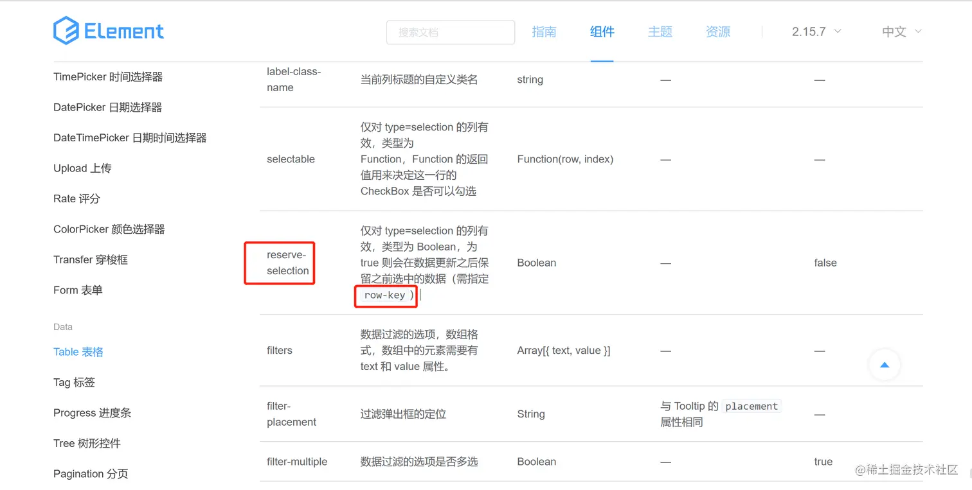Screen dimensions: 972x490
Task: Click inside the 搜索文档 search field
Action: click(x=450, y=32)
